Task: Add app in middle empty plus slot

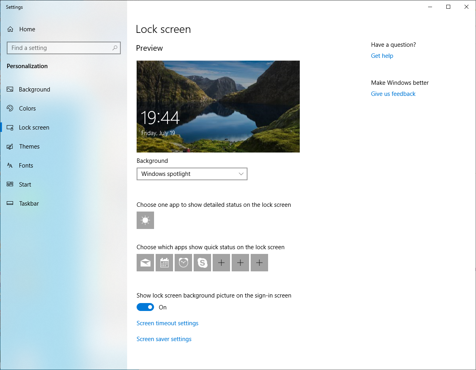Action: coord(240,263)
